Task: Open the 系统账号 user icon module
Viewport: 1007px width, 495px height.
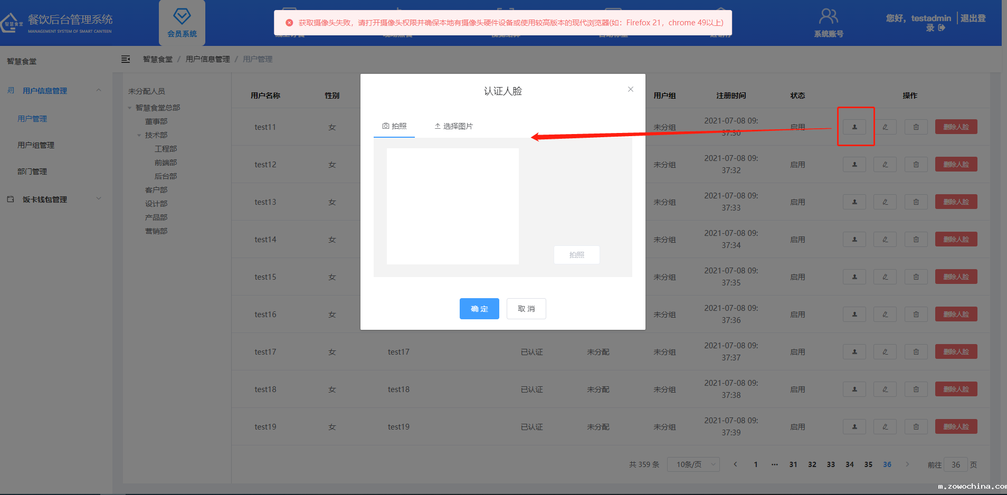Action: tap(828, 23)
